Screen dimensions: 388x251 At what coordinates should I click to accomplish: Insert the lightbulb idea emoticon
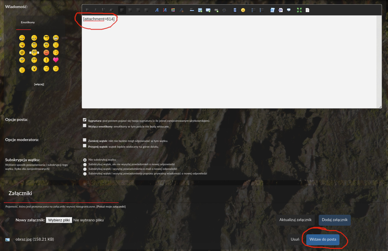click(34, 69)
